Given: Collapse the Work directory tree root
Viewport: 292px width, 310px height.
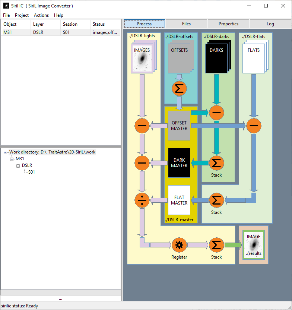Looking at the screenshot, I should tap(5, 152).
